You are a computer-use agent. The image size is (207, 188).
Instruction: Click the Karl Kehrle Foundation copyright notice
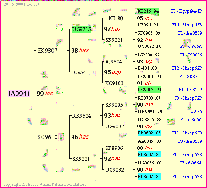(x=45, y=184)
